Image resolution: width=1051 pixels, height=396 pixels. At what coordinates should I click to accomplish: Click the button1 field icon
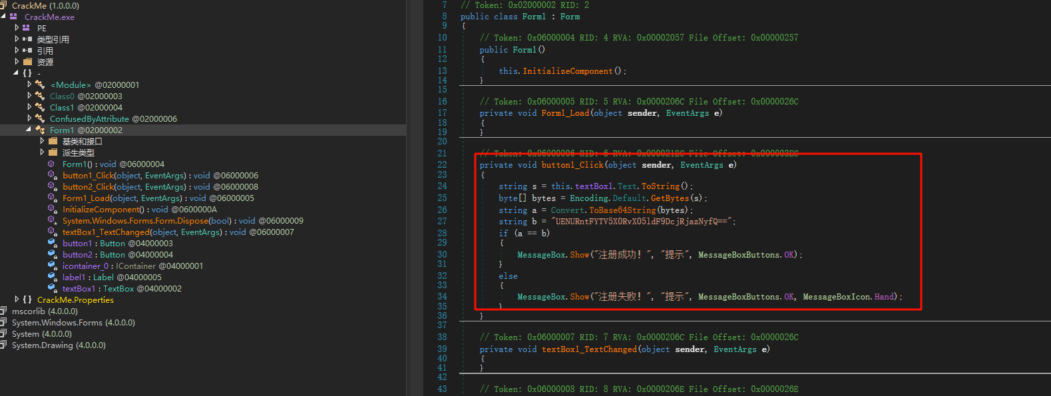52,243
